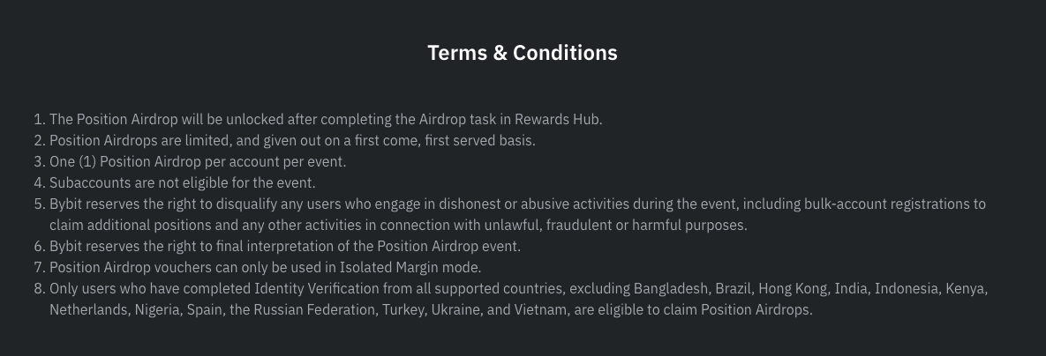Click the Terms & Conditions heading
This screenshot has height=356, width=1046.
click(523, 53)
